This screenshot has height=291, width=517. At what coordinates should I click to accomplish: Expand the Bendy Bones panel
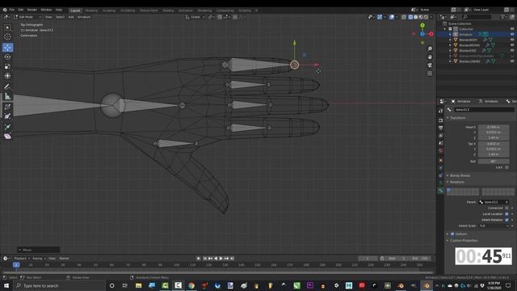[448, 175]
